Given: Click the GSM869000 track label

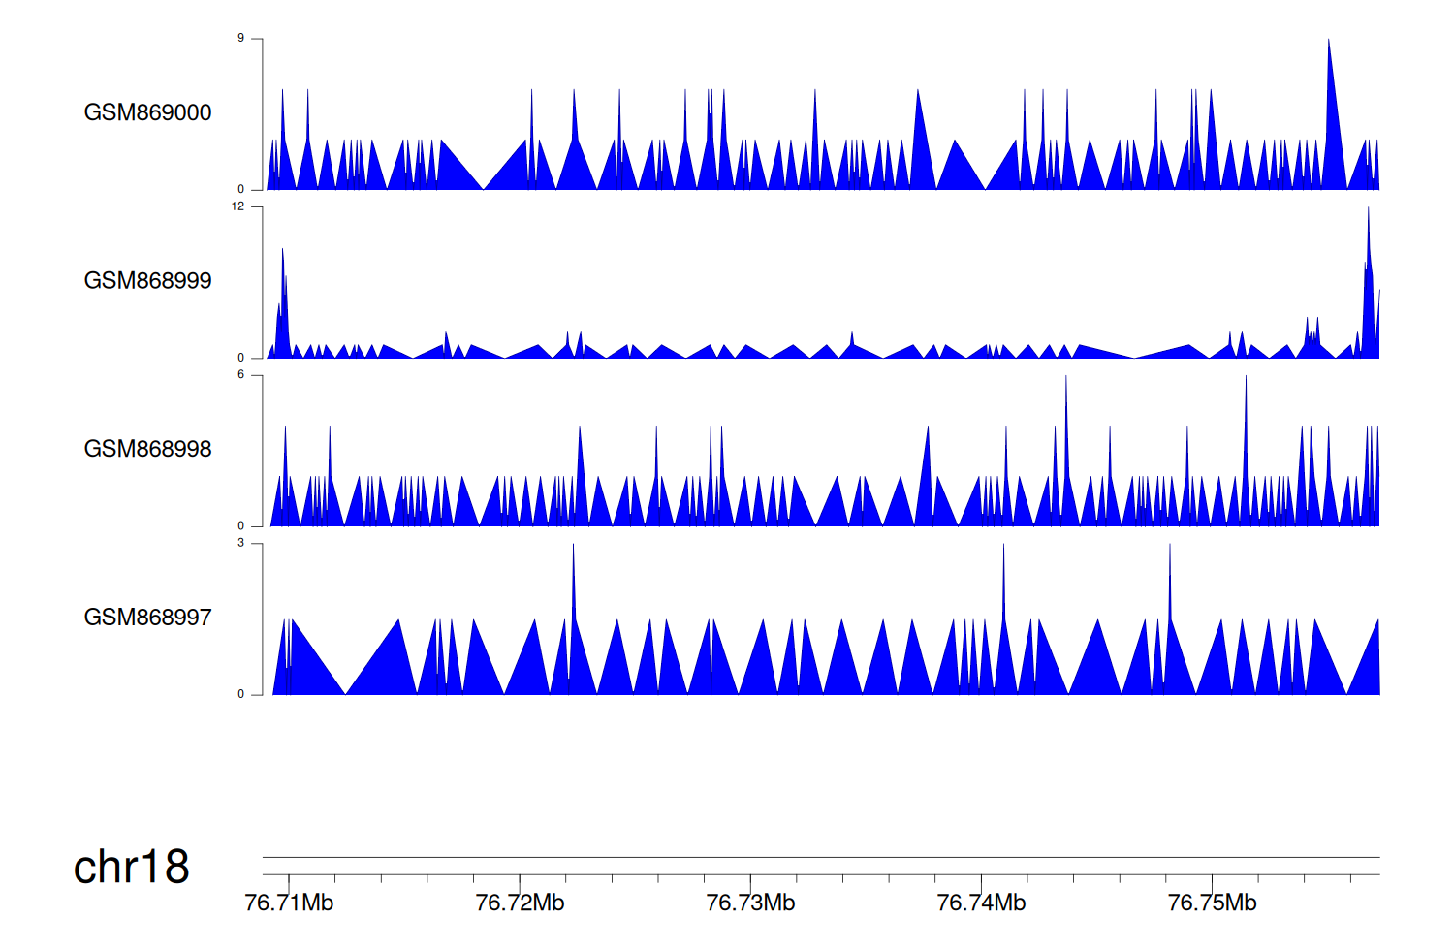Looking at the screenshot, I should pos(147,112).
